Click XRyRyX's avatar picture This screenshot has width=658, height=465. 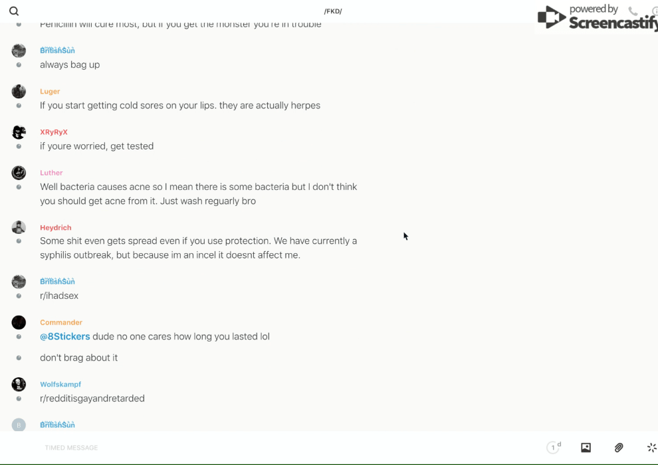(x=19, y=132)
